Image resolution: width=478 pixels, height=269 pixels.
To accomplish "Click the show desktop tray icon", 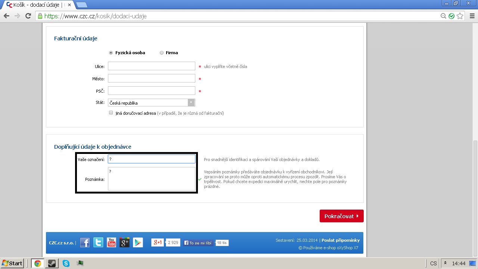I will (x=473, y=263).
